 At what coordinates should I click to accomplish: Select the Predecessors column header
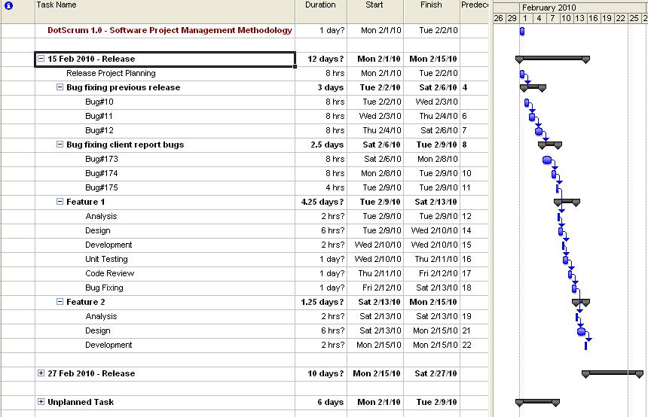[475, 11]
